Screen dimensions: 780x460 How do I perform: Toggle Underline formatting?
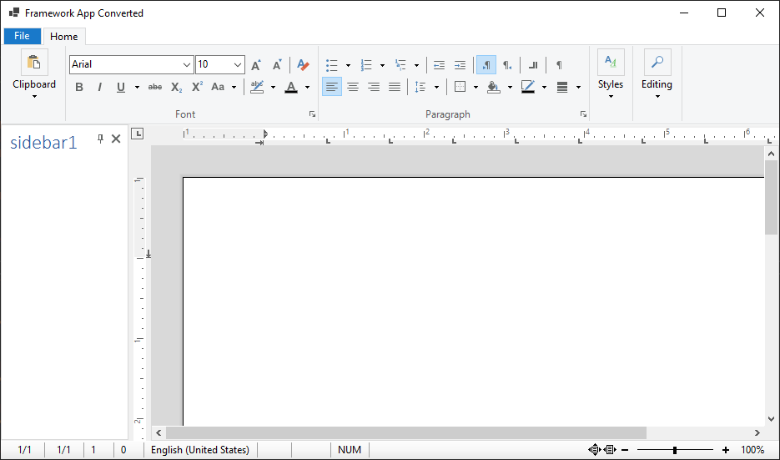pos(121,87)
